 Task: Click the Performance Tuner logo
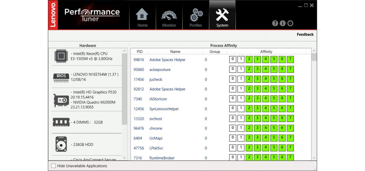pyautogui.click(x=92, y=15)
